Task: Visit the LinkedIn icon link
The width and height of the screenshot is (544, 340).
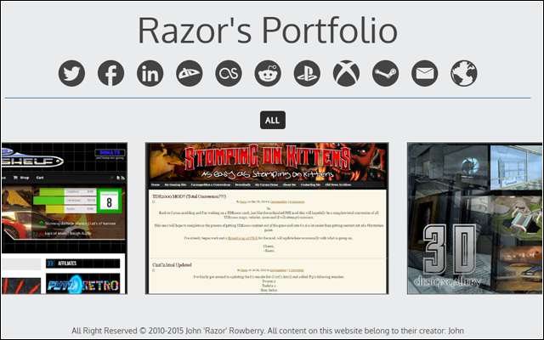Action: click(150, 73)
